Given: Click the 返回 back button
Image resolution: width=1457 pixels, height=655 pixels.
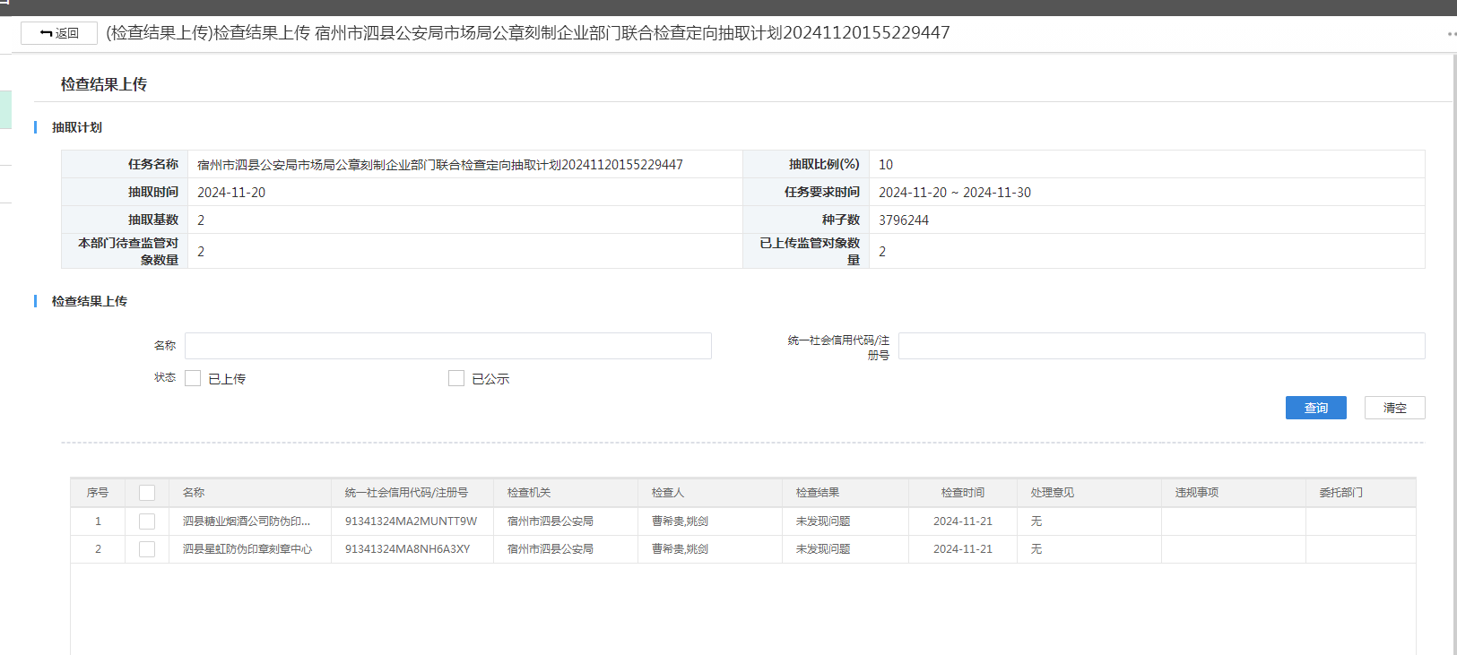Looking at the screenshot, I should tap(59, 33).
